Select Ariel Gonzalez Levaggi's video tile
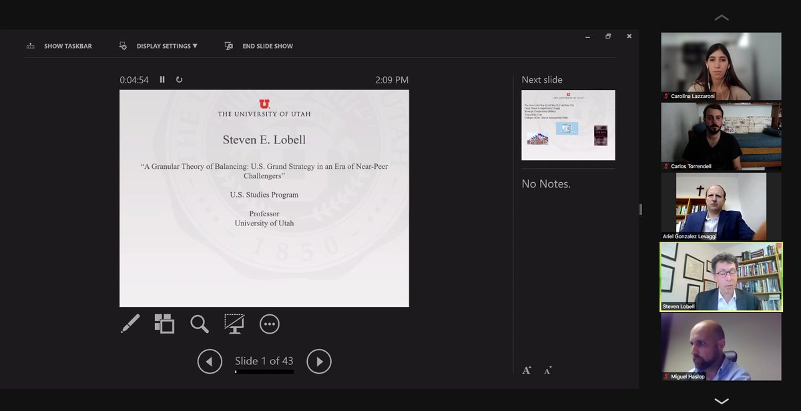 [x=721, y=207]
